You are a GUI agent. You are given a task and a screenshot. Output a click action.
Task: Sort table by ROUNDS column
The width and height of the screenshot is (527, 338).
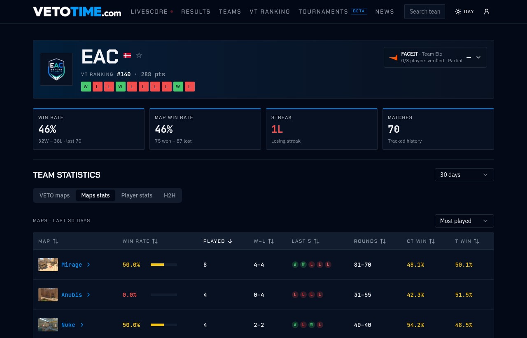point(370,241)
